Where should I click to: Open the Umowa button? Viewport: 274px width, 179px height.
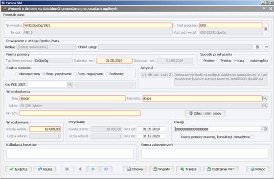[135, 169]
